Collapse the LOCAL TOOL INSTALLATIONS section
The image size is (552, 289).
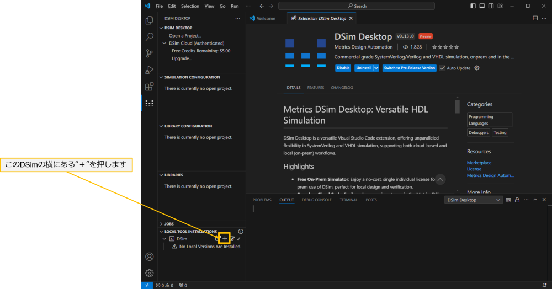(x=161, y=231)
